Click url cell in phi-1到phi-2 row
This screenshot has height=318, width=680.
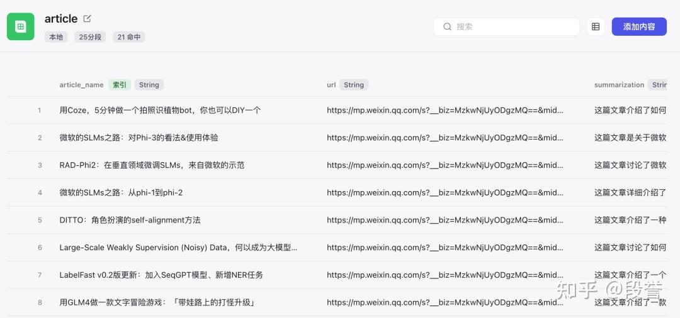pos(445,192)
